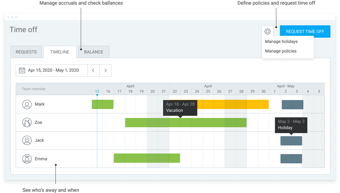Click the name Mark in team list
The image size is (340, 193).
[x=40, y=104]
